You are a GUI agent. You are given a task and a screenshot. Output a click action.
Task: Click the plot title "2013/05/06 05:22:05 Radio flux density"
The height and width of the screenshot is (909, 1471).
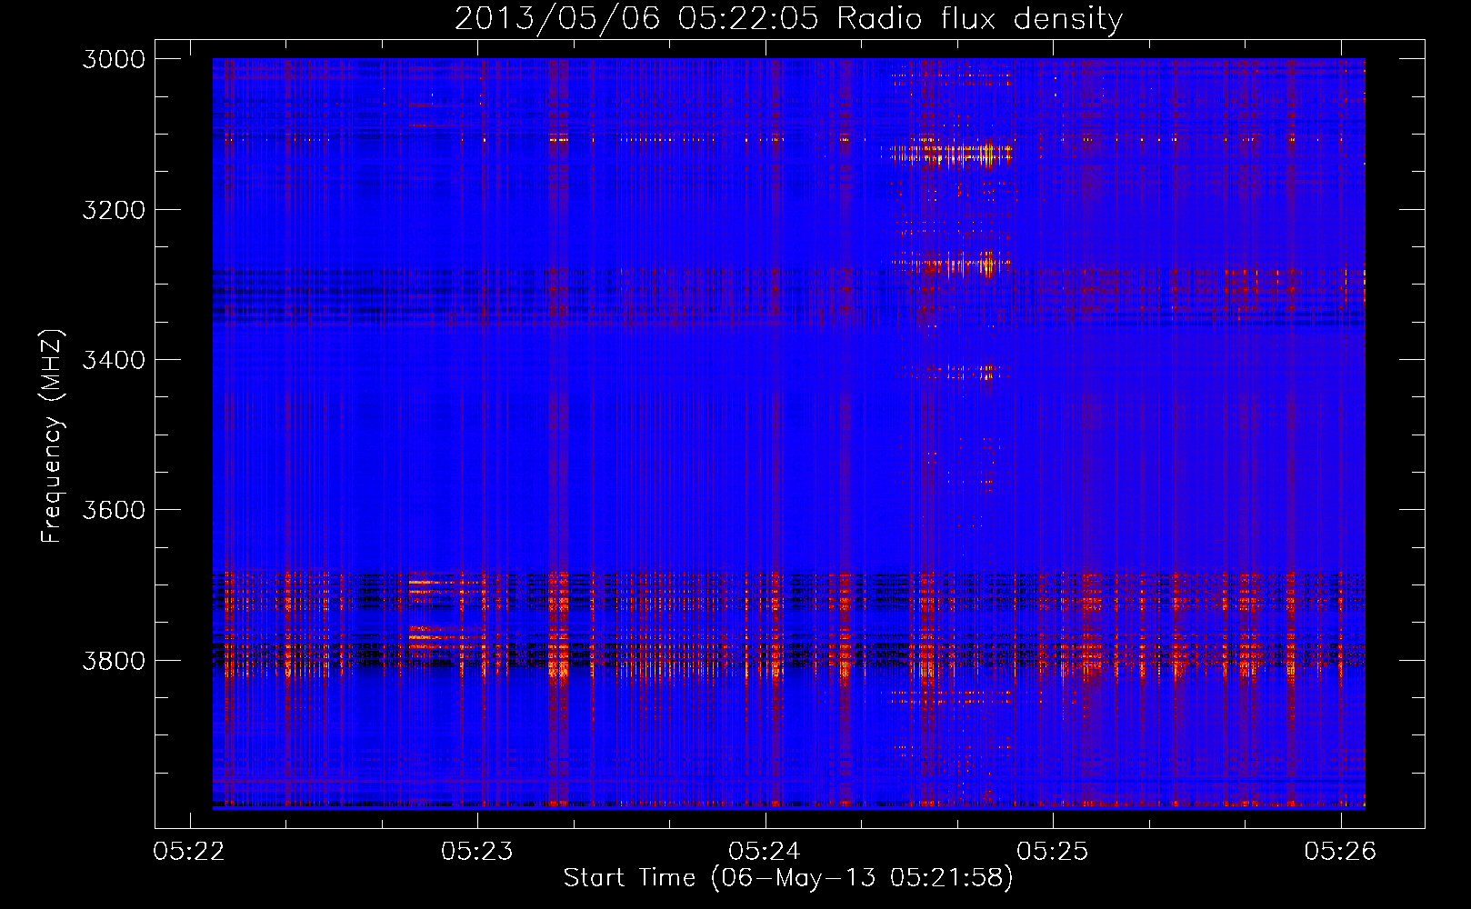click(788, 18)
